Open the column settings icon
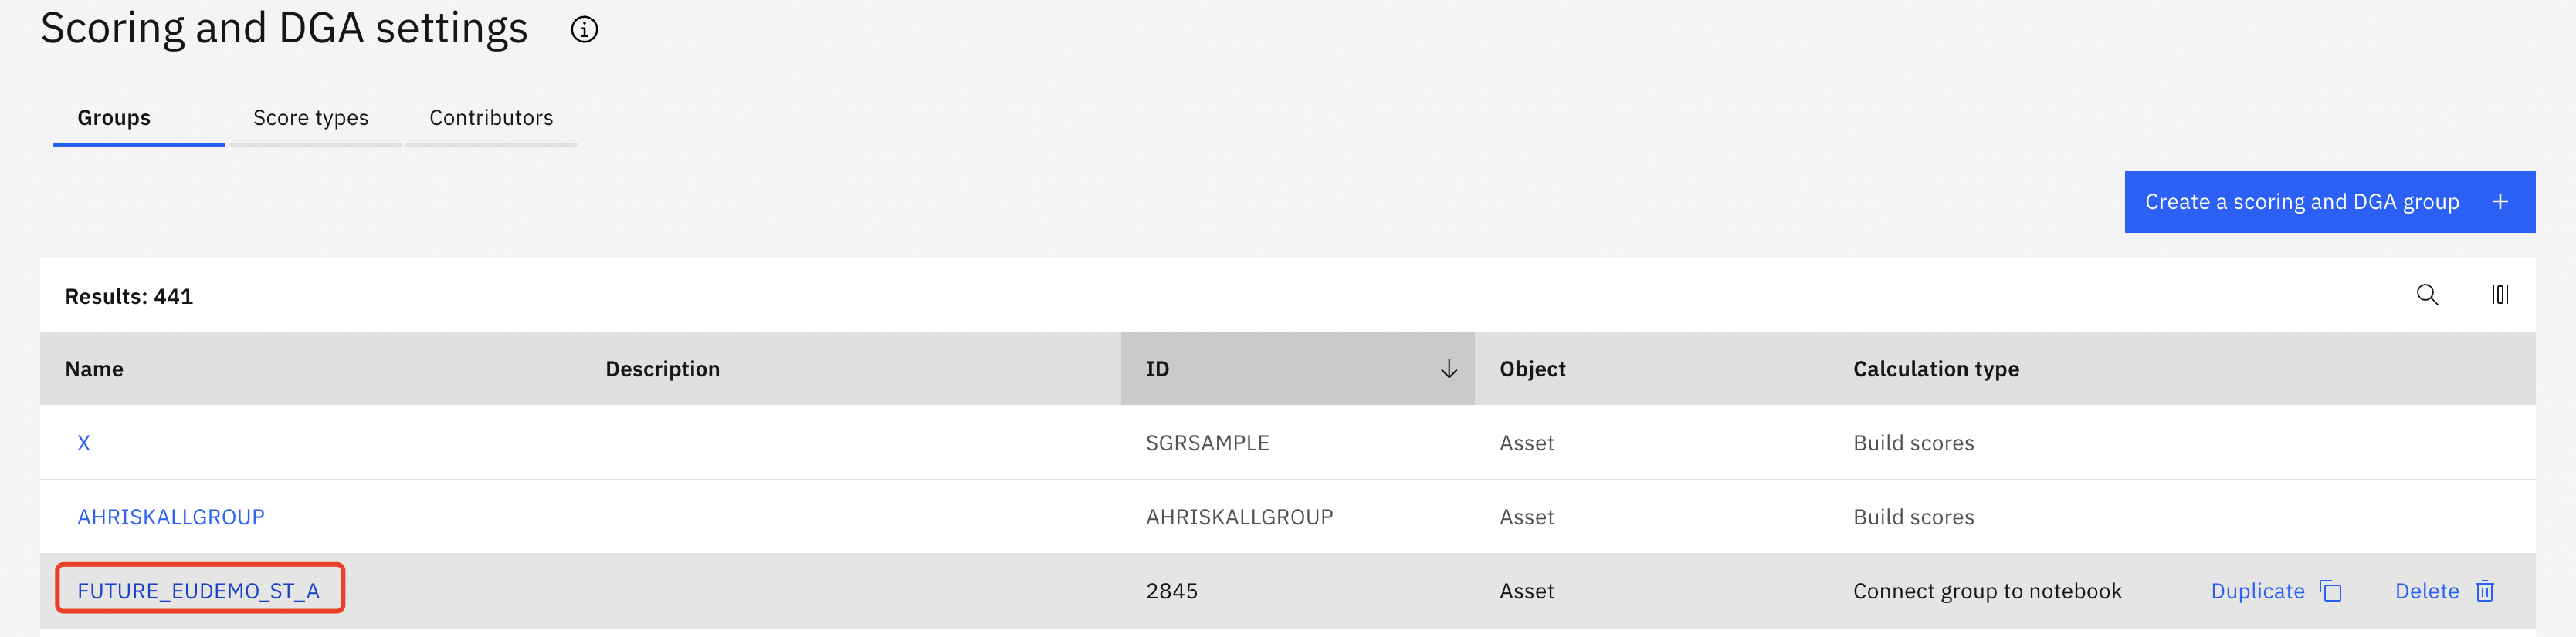2576x637 pixels. 2500,295
